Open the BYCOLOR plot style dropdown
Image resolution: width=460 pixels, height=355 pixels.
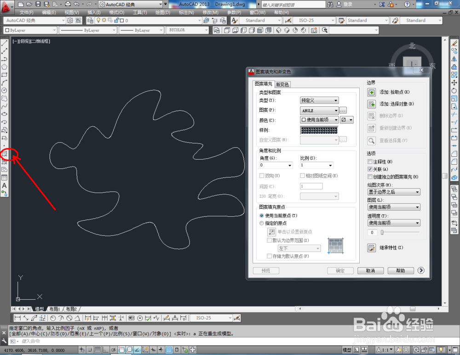click(x=188, y=30)
